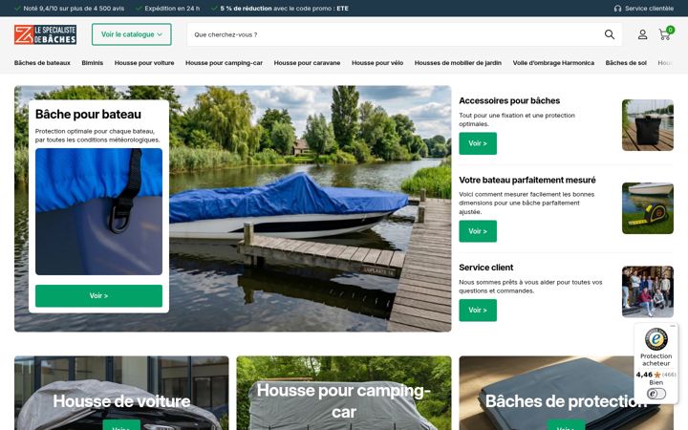Viewport: 688px width, 430px height.
Task: Open the Trusted Shops badge seal
Action: 656,338
